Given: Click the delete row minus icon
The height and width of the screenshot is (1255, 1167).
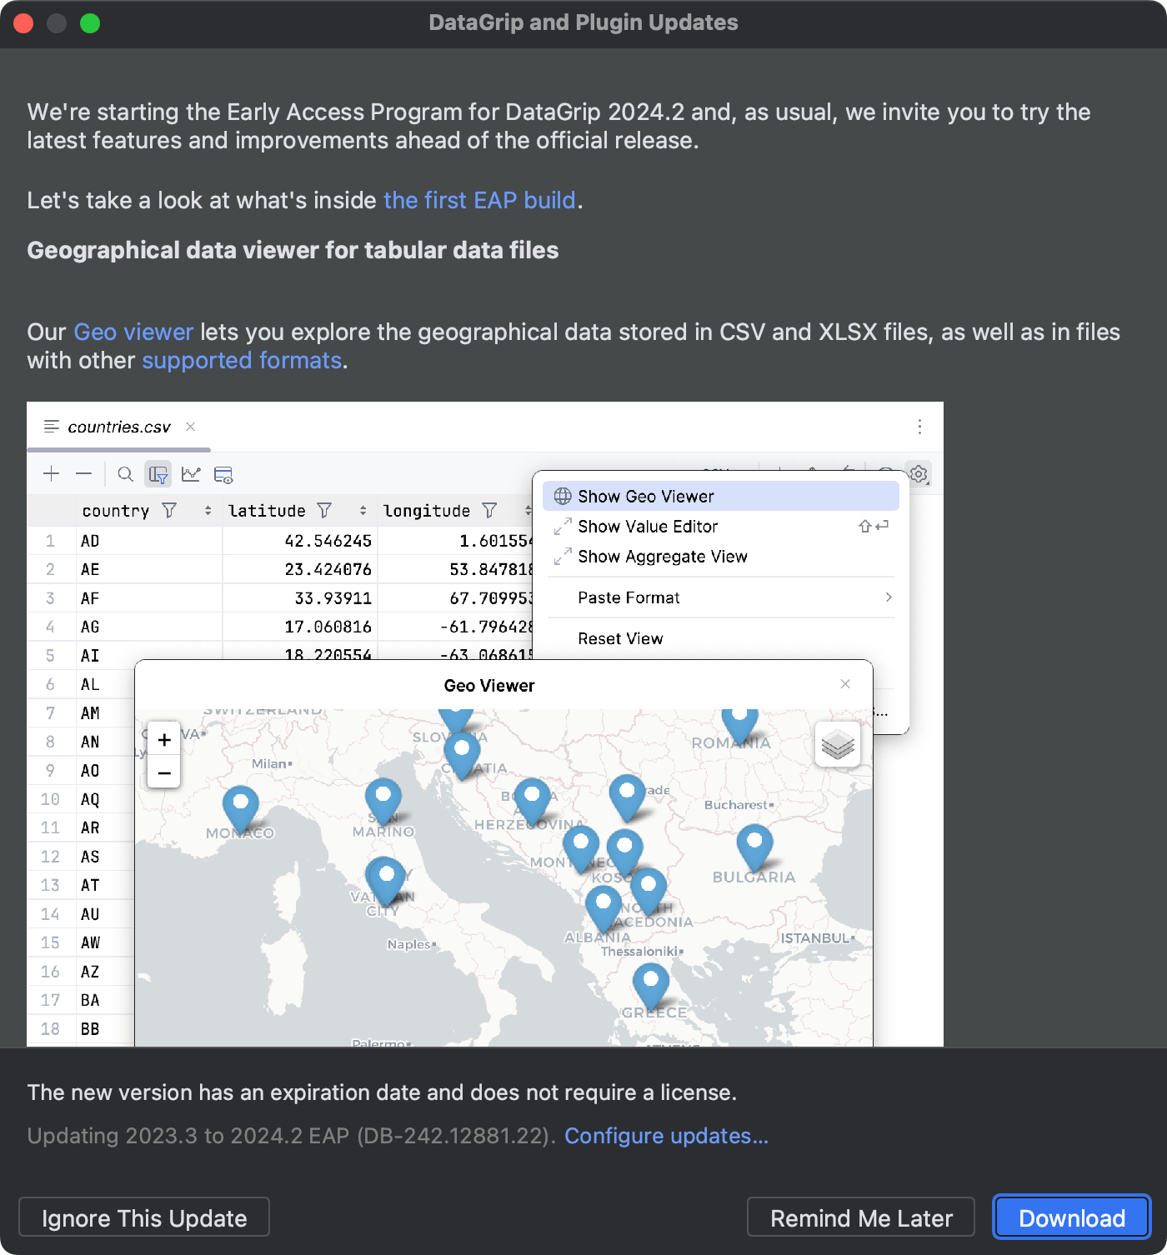Looking at the screenshot, I should pyautogui.click(x=83, y=474).
